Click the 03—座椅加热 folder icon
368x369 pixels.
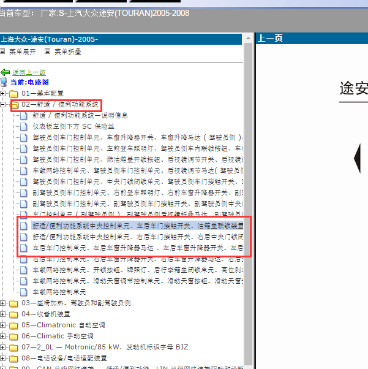[13, 303]
